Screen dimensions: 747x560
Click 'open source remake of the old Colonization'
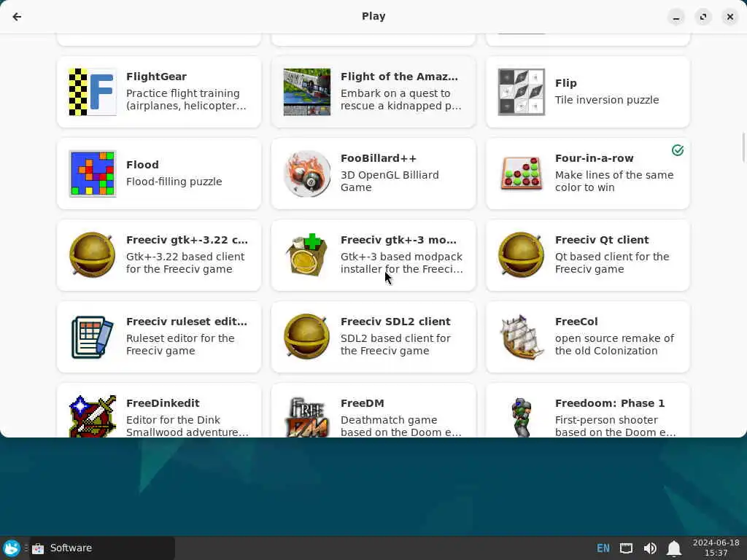pos(614,345)
